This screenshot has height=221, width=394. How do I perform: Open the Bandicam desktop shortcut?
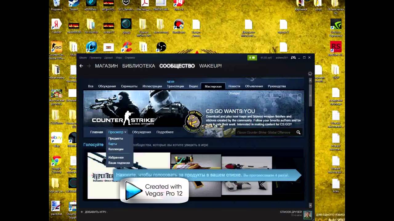click(x=179, y=26)
